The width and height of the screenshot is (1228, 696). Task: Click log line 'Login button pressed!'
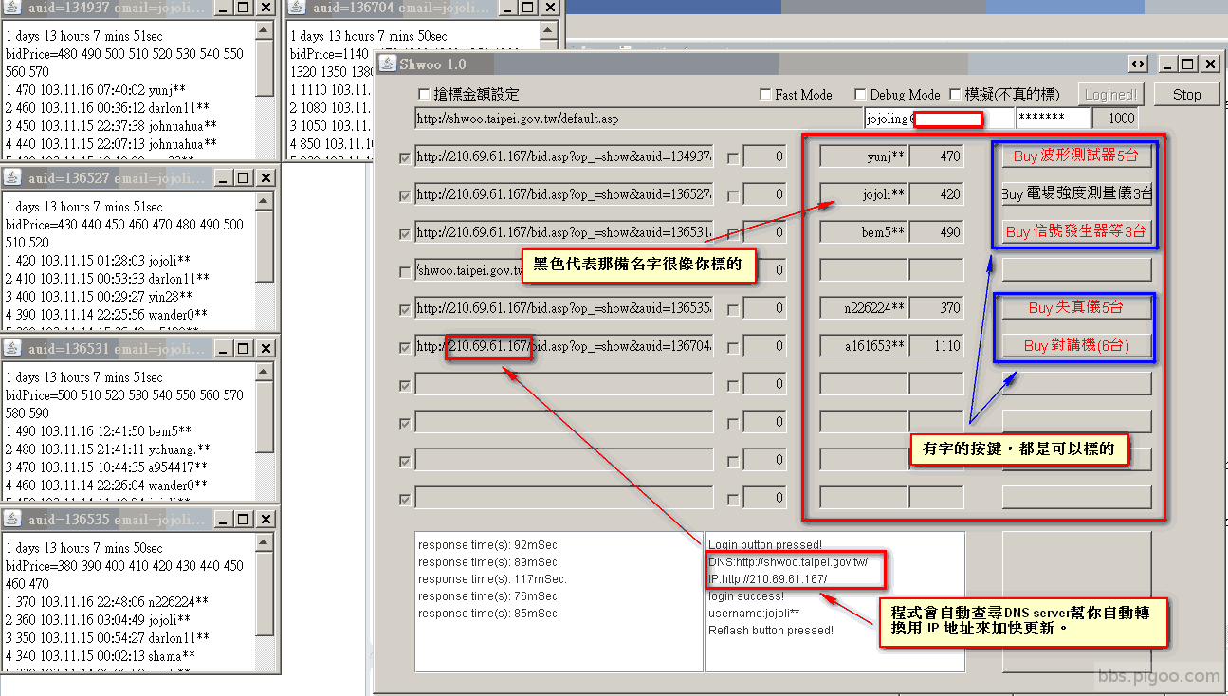[x=765, y=545]
